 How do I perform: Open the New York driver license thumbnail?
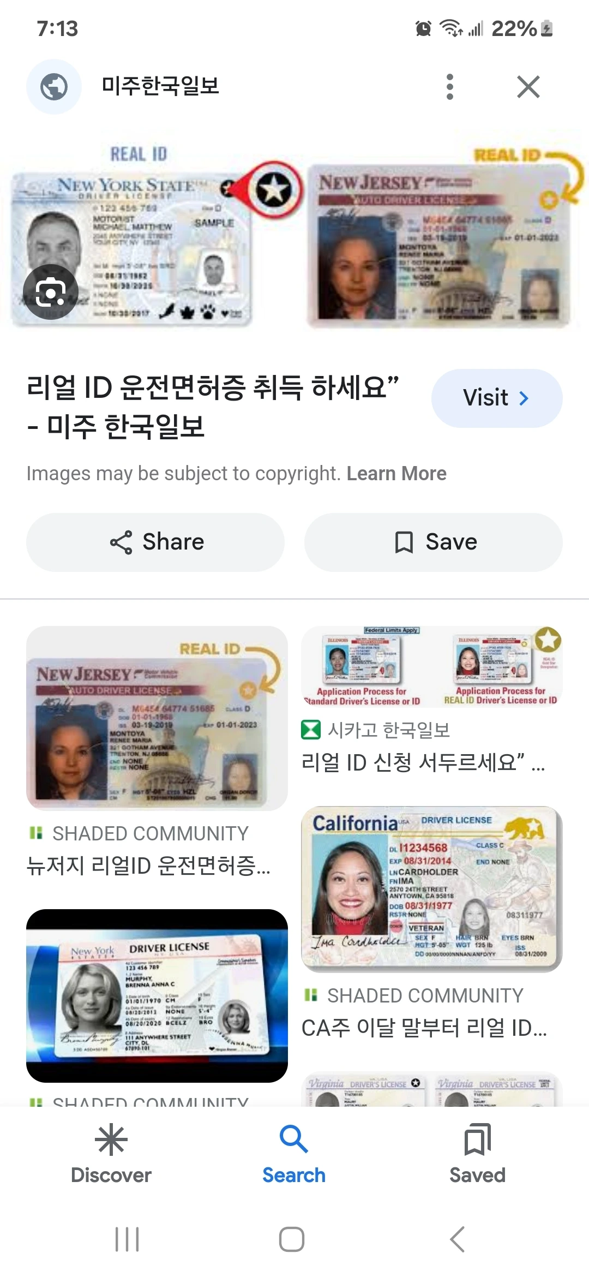tap(157, 996)
